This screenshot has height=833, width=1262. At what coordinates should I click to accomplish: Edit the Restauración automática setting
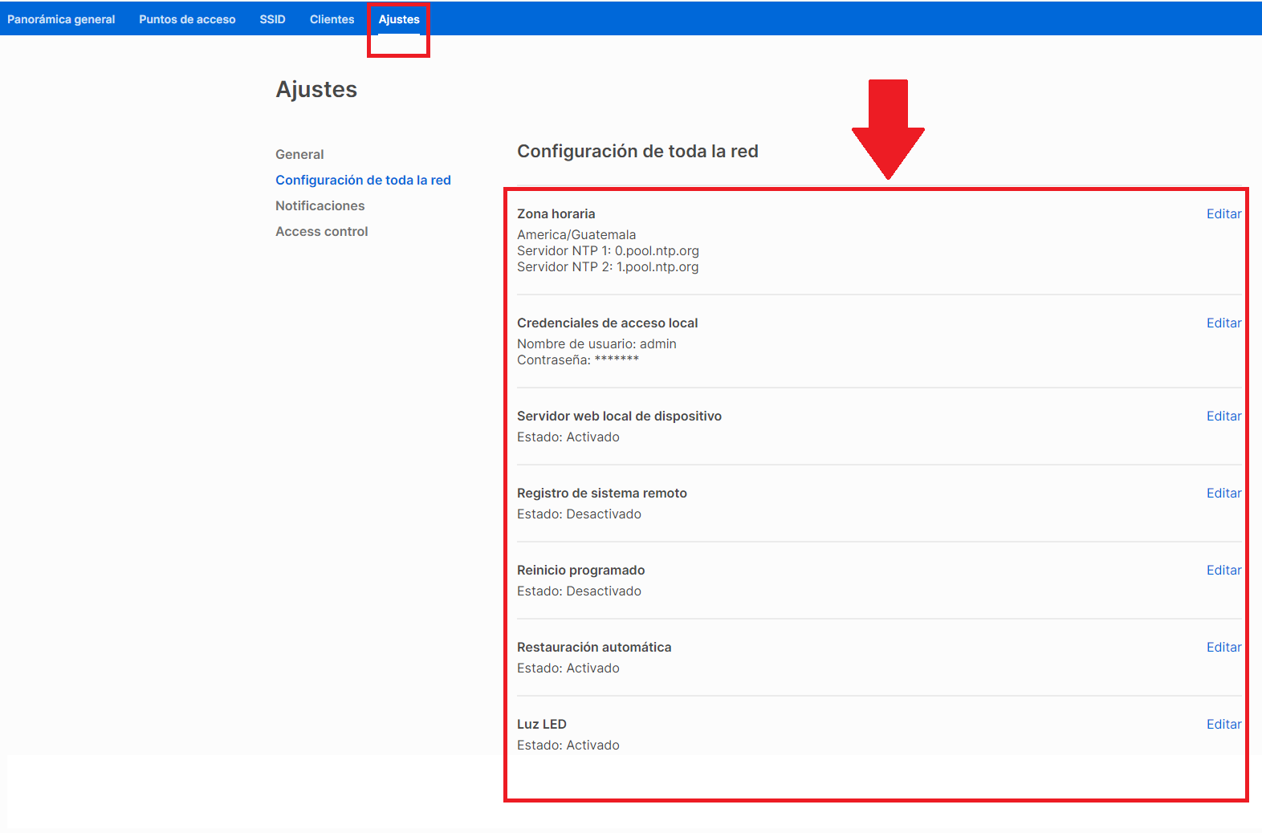pos(1223,647)
